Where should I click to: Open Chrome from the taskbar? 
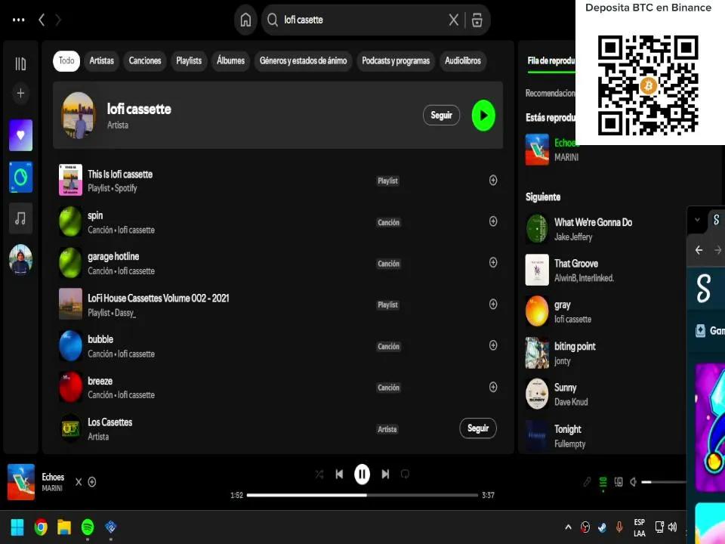pos(41,527)
